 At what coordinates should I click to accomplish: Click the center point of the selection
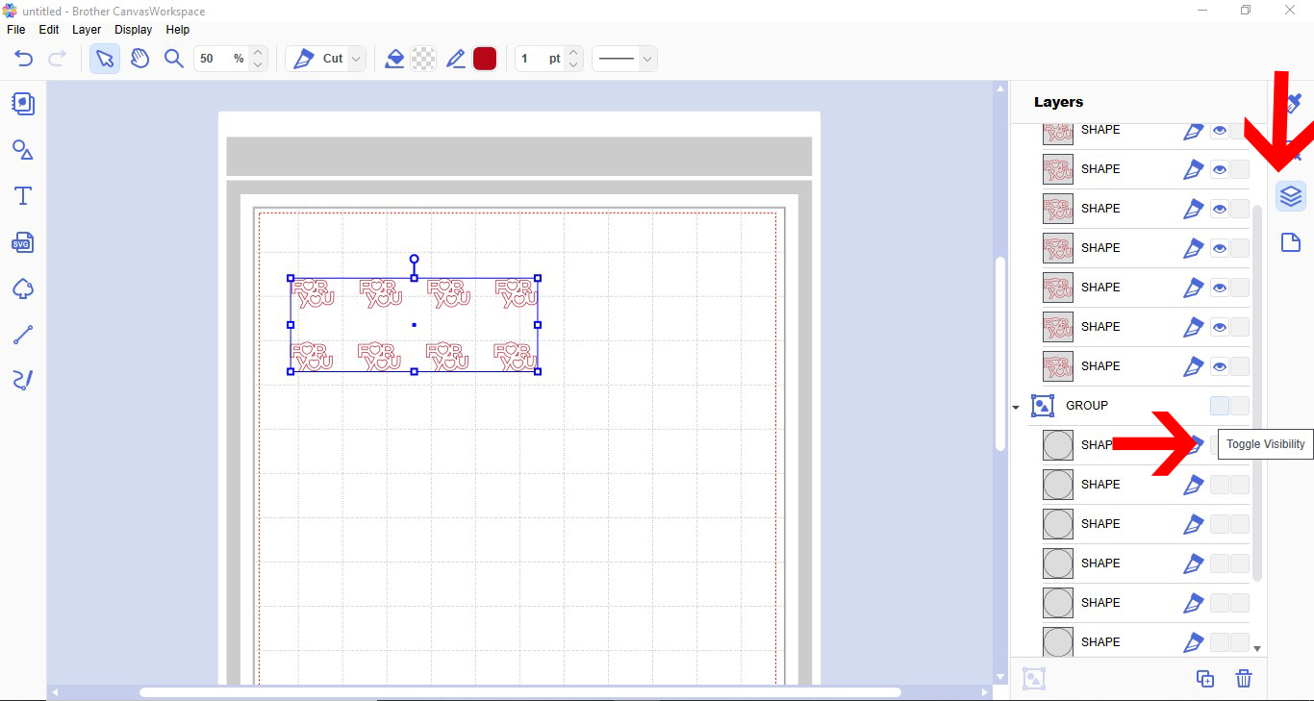click(x=415, y=325)
